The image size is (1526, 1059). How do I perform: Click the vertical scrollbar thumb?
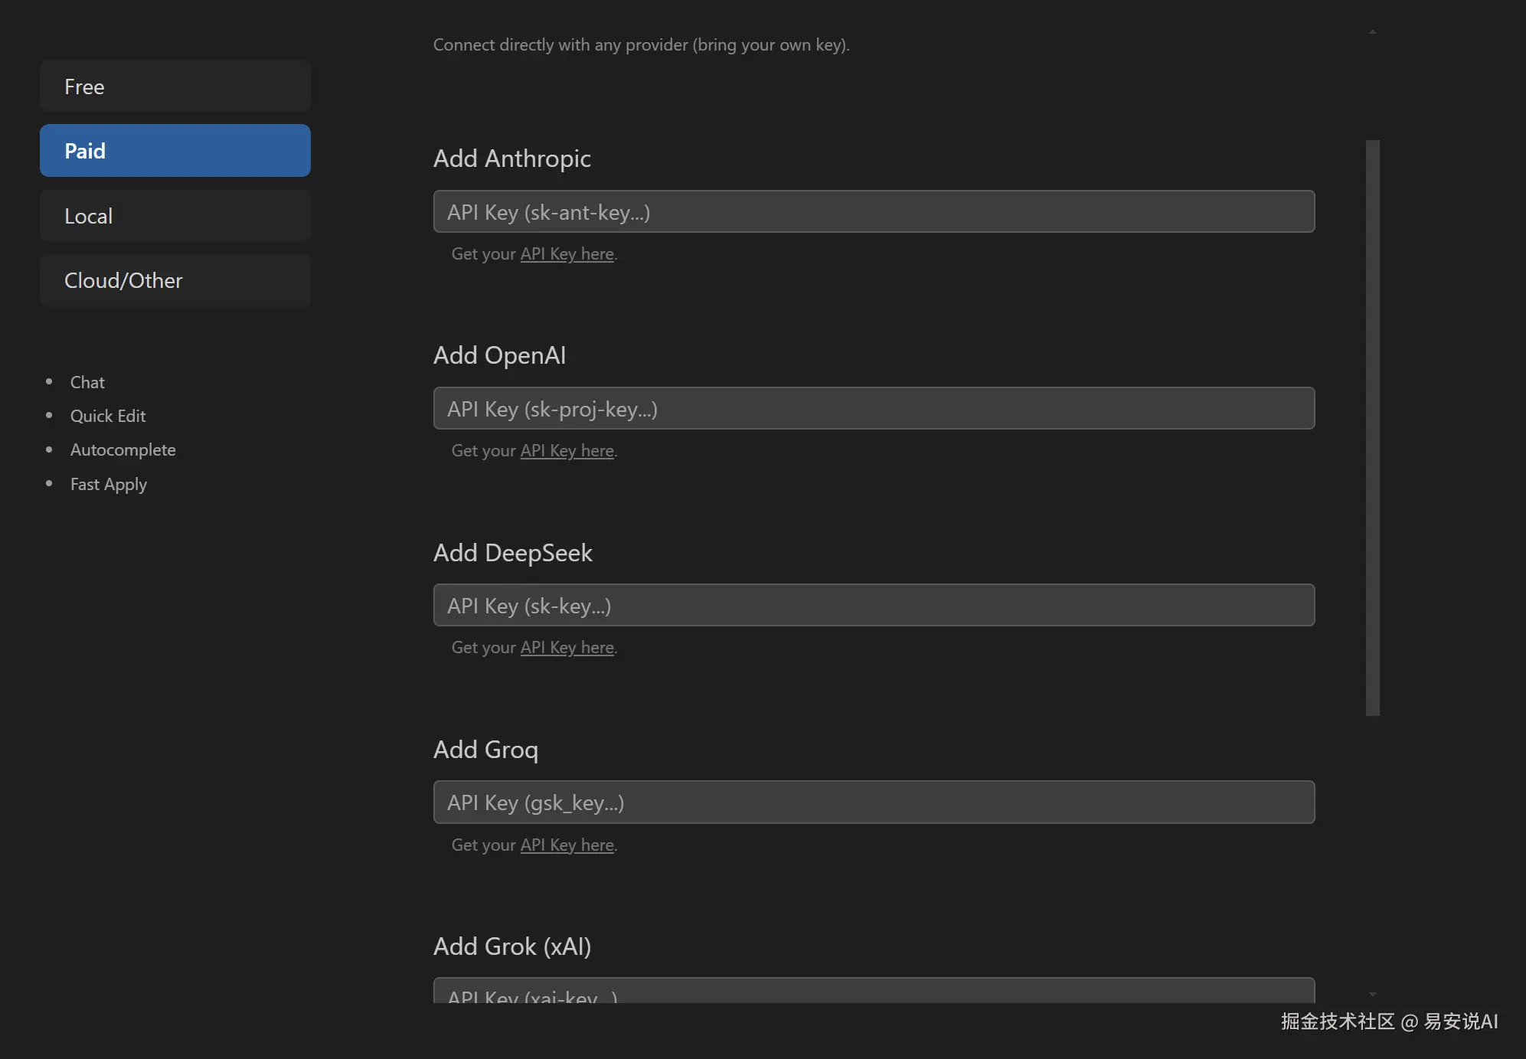pos(1372,427)
